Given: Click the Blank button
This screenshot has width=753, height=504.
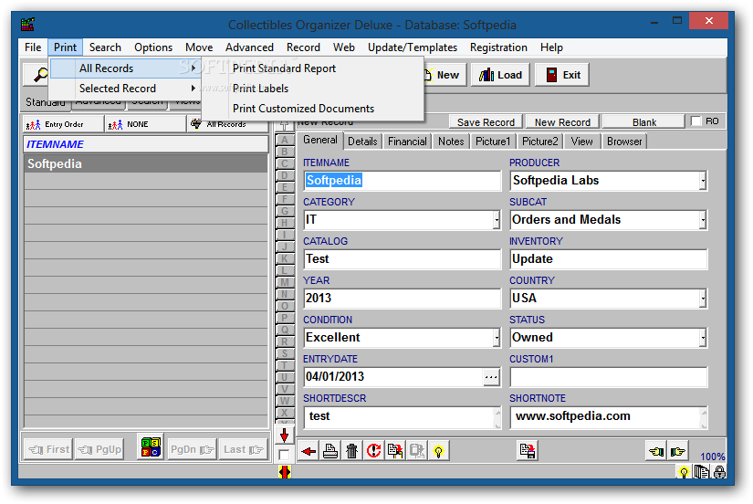Looking at the screenshot, I should coord(644,122).
